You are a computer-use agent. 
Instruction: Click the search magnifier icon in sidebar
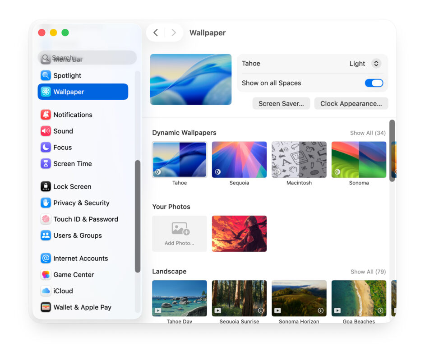46,58
